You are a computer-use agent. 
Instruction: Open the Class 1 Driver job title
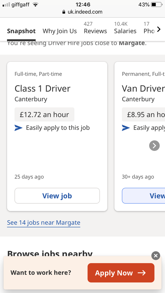[x=42, y=88]
